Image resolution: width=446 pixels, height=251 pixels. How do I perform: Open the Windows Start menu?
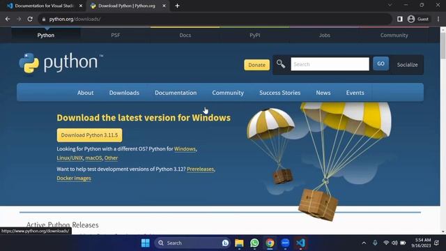pyautogui.click(x=146, y=243)
